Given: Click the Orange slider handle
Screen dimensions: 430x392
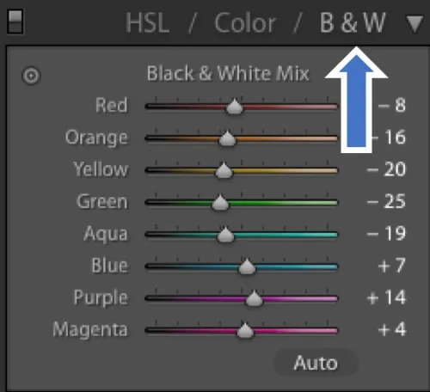Looking at the screenshot, I should pos(227,138).
